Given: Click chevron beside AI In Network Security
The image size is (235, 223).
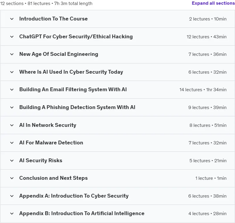Looking at the screenshot, I should 12,125.
